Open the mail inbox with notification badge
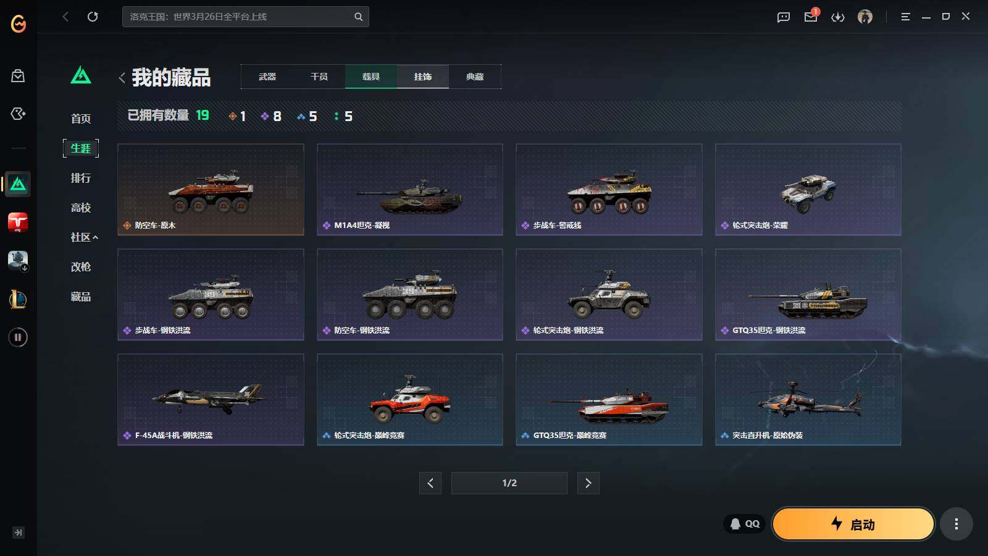Image resolution: width=988 pixels, height=556 pixels. point(811,16)
